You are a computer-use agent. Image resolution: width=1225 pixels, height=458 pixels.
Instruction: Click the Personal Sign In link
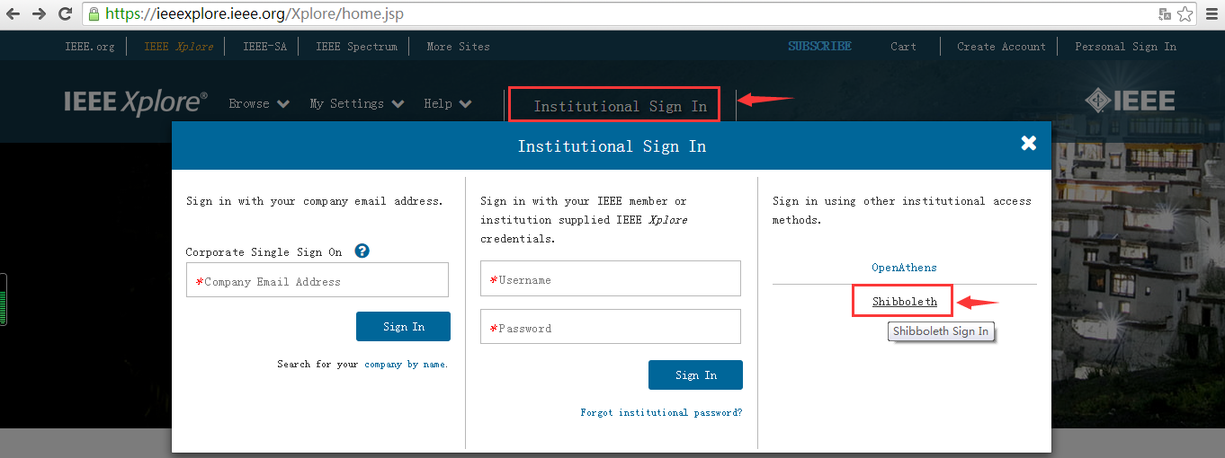[x=1125, y=47]
